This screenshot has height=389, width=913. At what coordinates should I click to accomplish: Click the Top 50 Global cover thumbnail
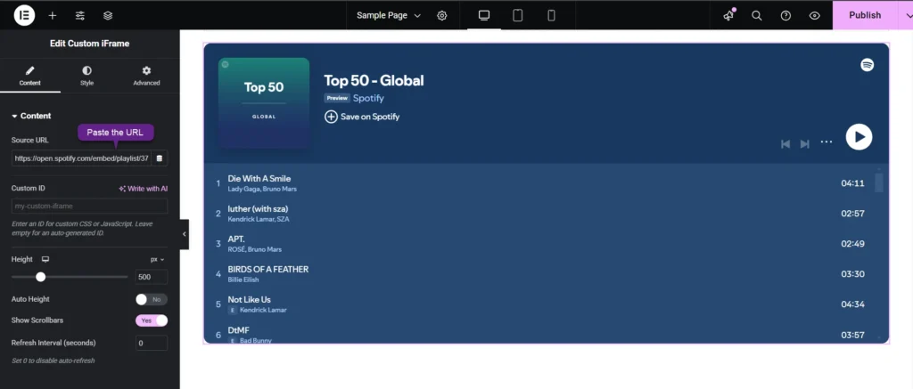click(264, 103)
